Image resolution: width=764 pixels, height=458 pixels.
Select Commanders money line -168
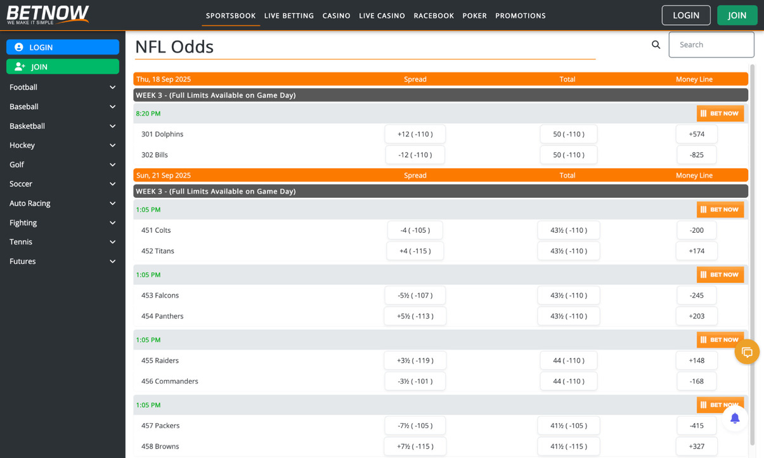pyautogui.click(x=697, y=382)
